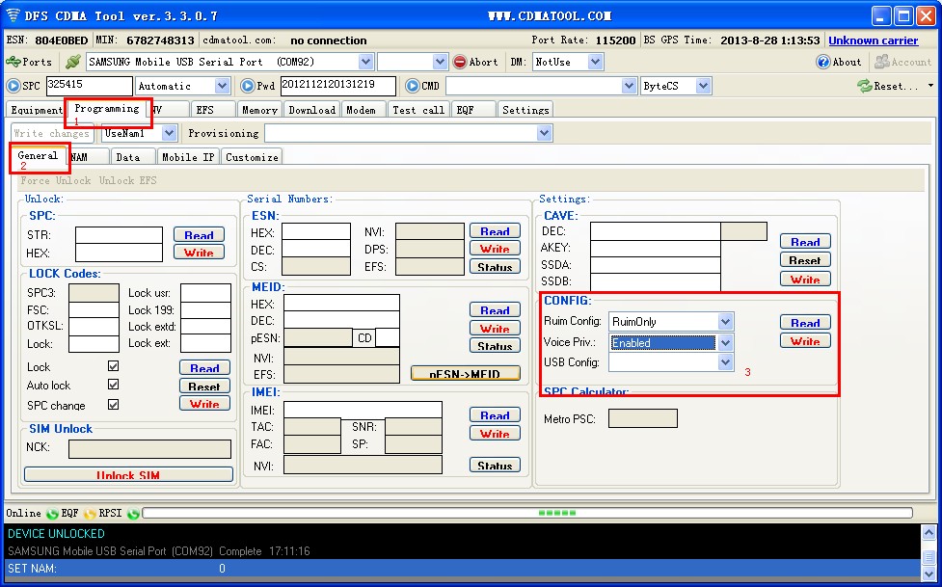Click the green connect plug icon
Screen dimensions: 942x587
(x=72, y=62)
